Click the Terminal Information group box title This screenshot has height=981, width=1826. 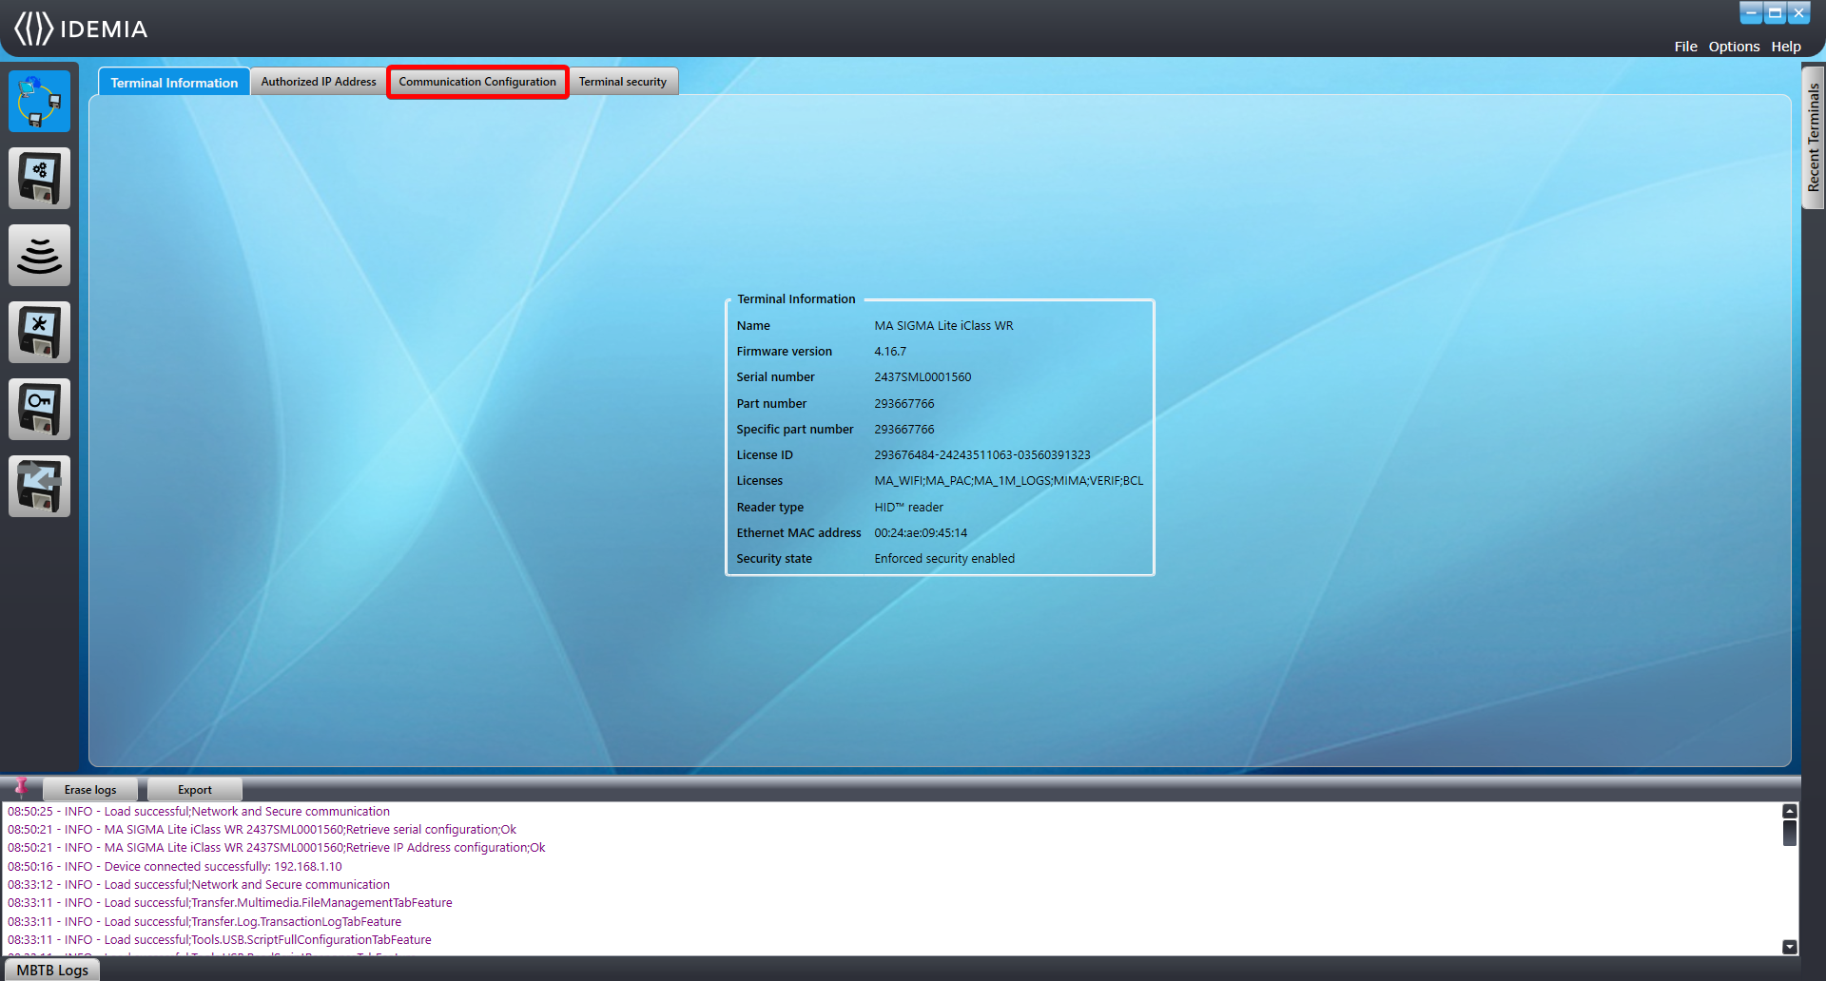pos(796,299)
